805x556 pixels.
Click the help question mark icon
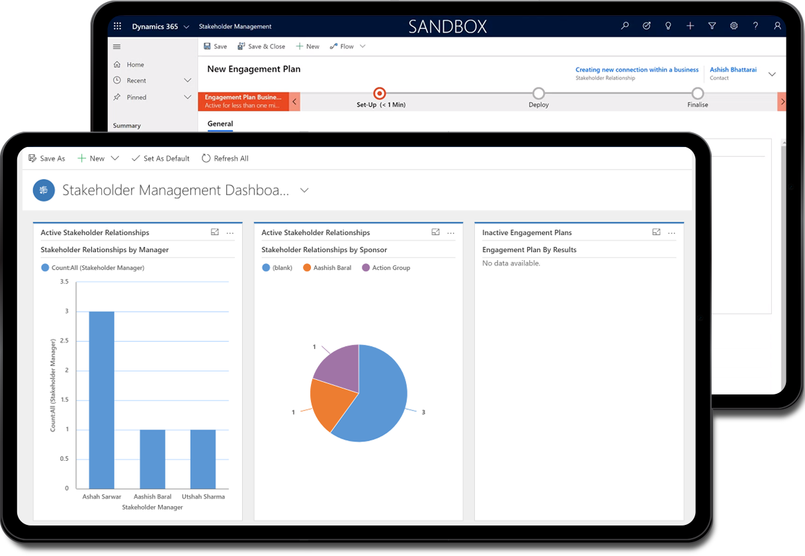755,26
